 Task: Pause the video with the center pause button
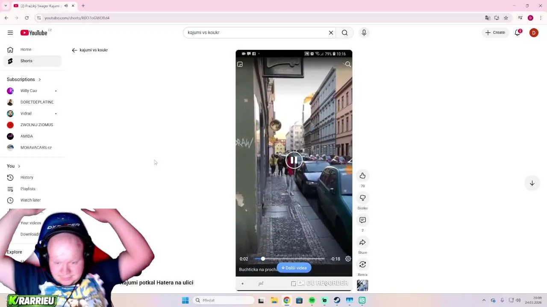(x=294, y=161)
